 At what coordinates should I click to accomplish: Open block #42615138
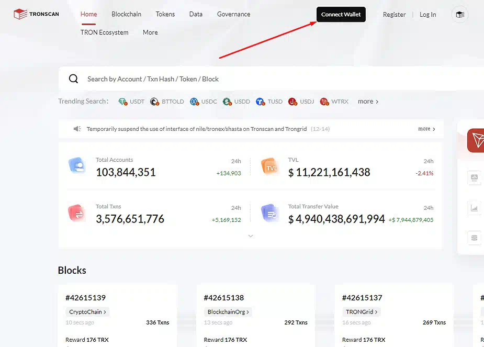click(224, 298)
